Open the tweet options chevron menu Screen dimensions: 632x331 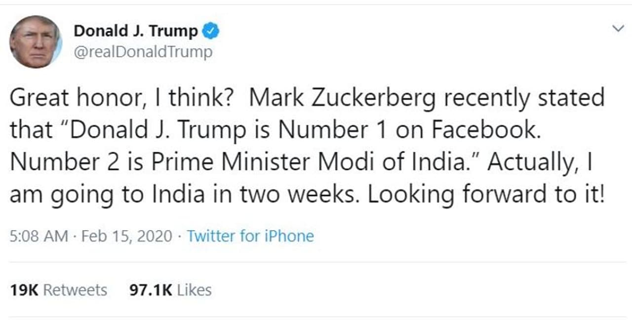pyautogui.click(x=618, y=29)
